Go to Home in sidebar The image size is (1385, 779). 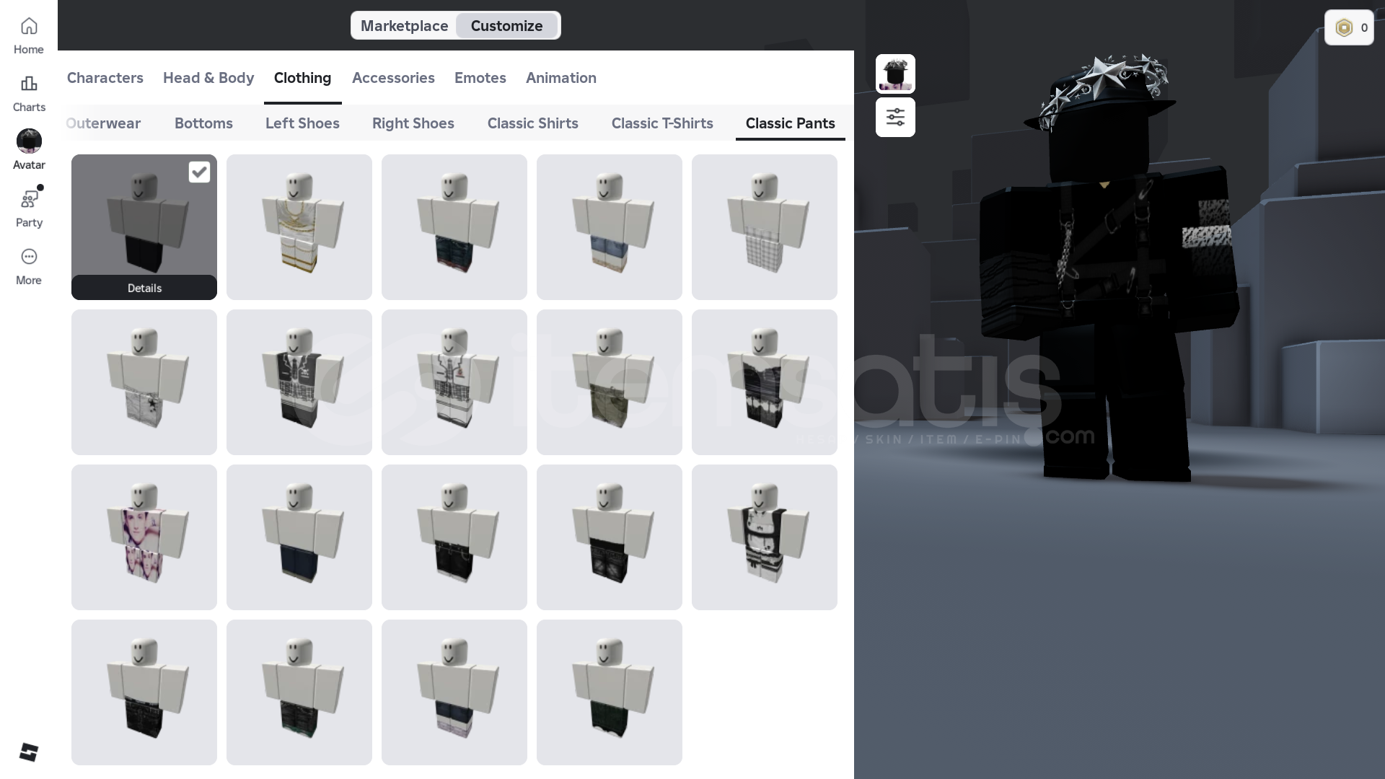tap(29, 35)
